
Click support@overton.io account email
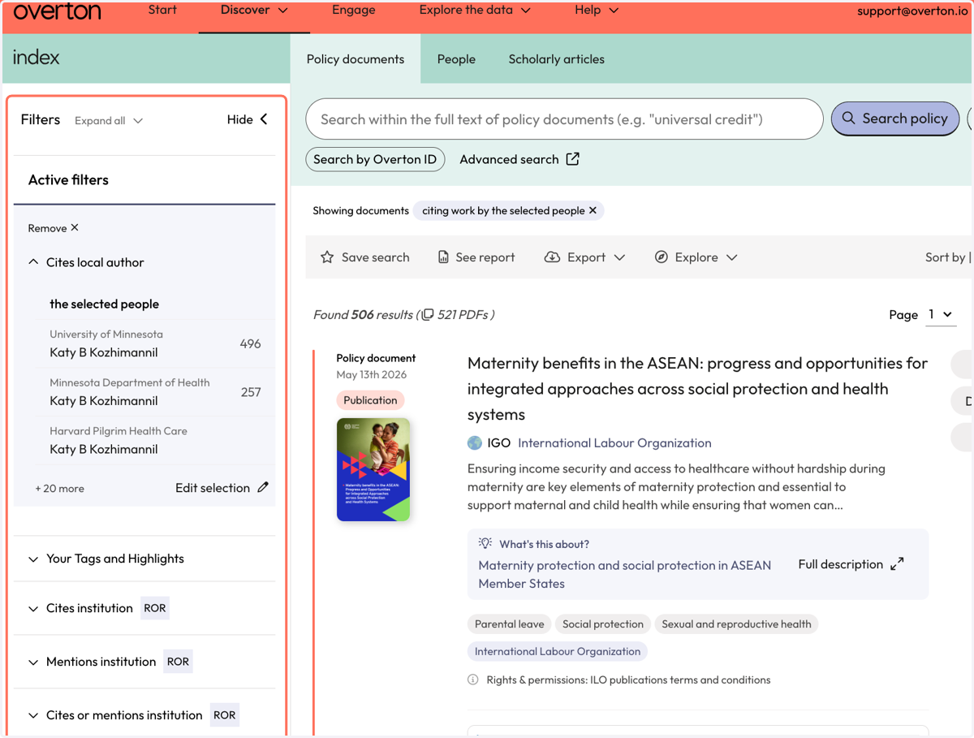coord(912,11)
